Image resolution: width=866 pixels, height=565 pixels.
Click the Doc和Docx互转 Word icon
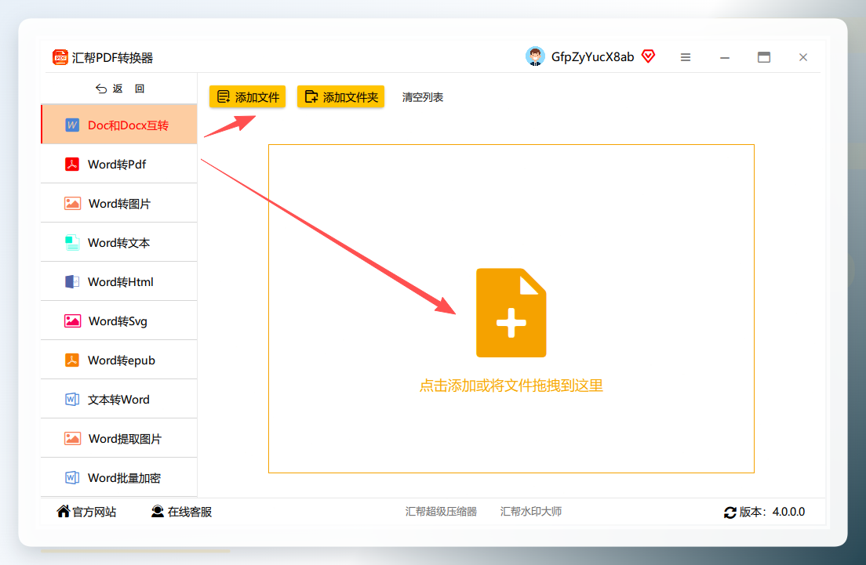coord(72,125)
